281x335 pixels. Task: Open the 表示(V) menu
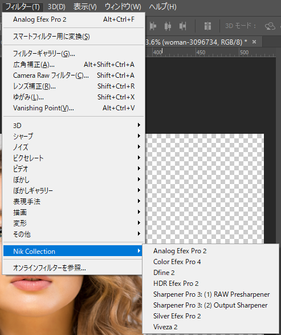(85, 7)
